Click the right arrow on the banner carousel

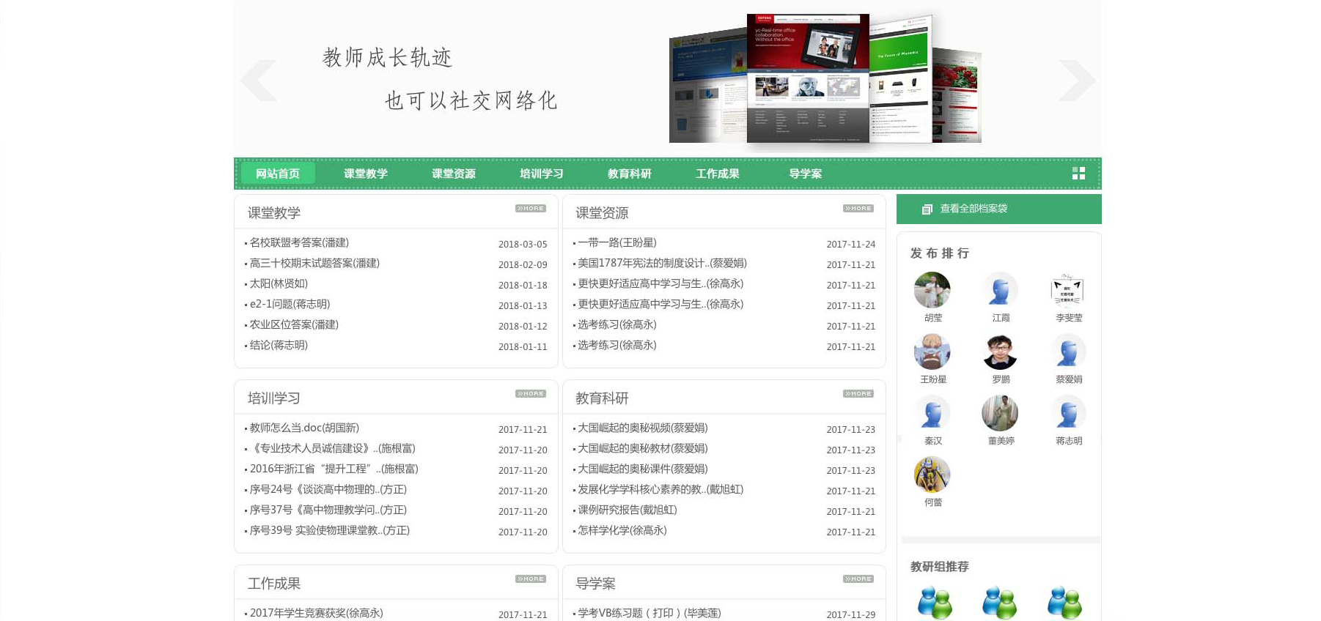(1076, 81)
